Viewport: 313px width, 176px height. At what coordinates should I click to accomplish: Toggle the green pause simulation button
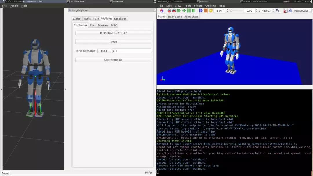pyautogui.click(x=189, y=11)
